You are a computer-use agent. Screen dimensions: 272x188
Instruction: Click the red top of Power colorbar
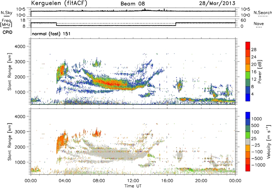point(248,45)
